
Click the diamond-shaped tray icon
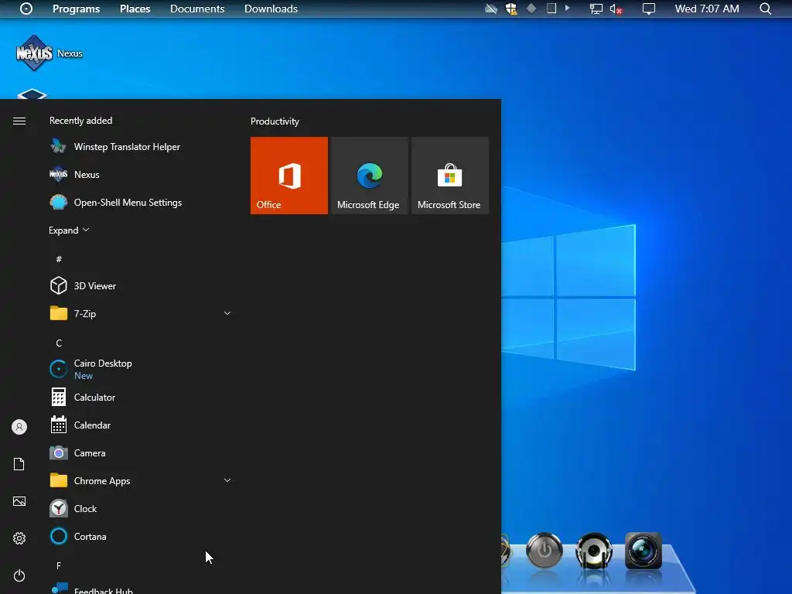click(531, 8)
